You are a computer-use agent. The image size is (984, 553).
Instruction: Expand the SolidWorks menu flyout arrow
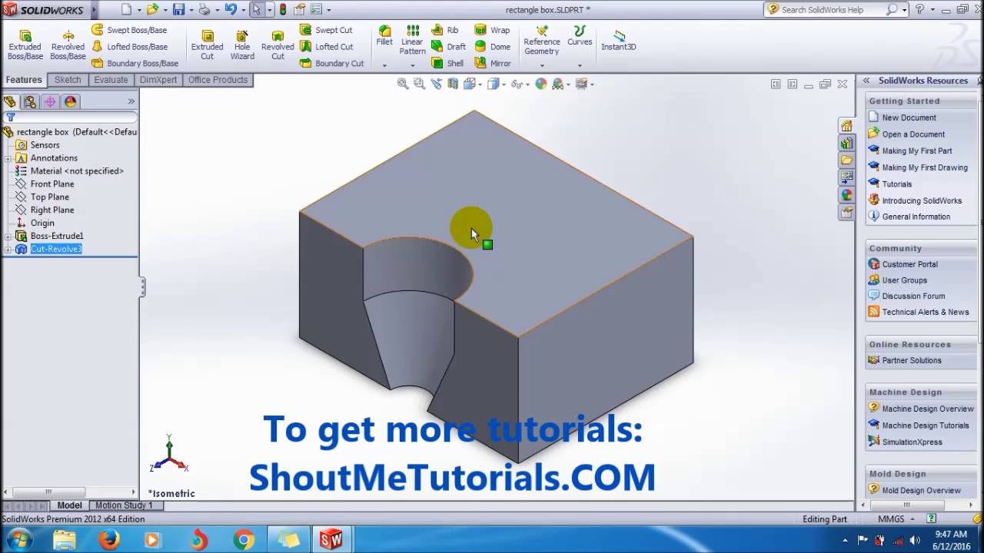(94, 10)
